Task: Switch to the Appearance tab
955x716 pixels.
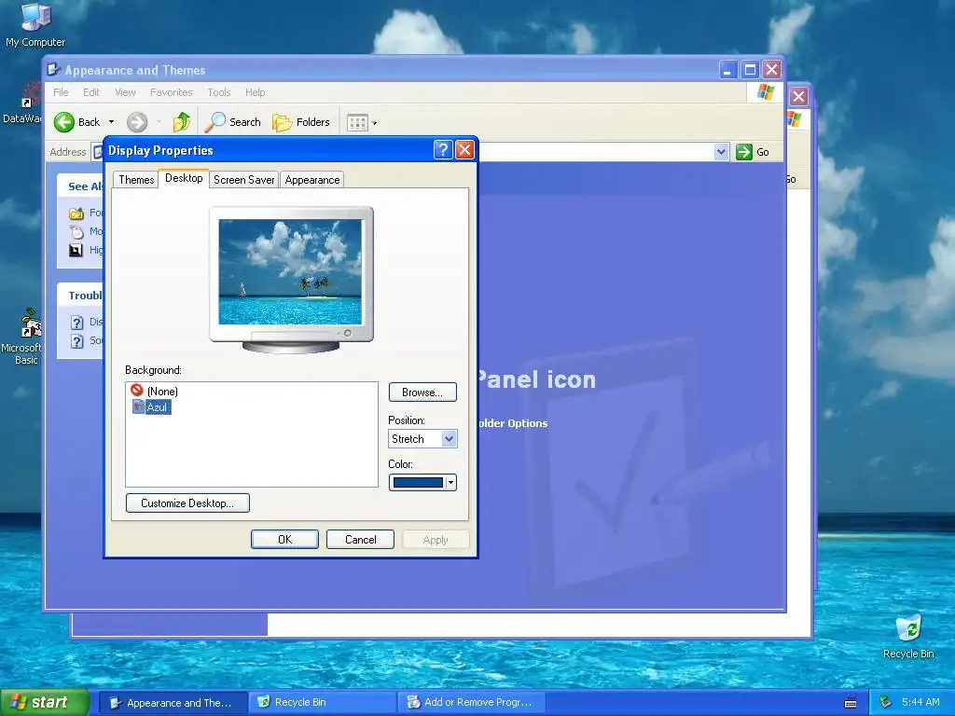Action: point(311,180)
